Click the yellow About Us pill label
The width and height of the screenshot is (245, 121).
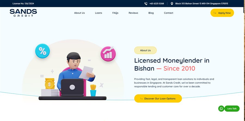pos(145,50)
